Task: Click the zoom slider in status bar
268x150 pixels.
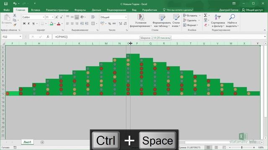Action: [242, 147]
